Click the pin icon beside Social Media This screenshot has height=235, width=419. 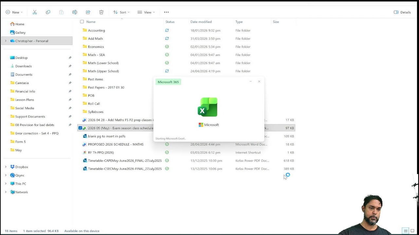coord(70,108)
